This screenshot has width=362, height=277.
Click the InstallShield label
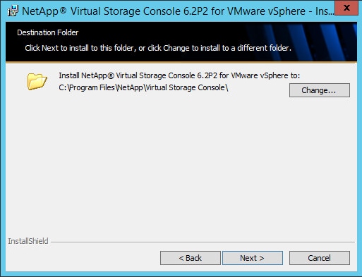click(28, 241)
